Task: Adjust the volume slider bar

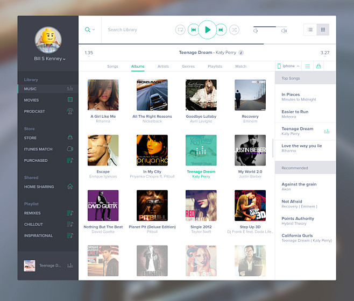Action: point(270,27)
